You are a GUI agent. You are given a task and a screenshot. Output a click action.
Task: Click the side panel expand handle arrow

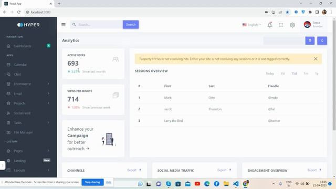point(2,165)
